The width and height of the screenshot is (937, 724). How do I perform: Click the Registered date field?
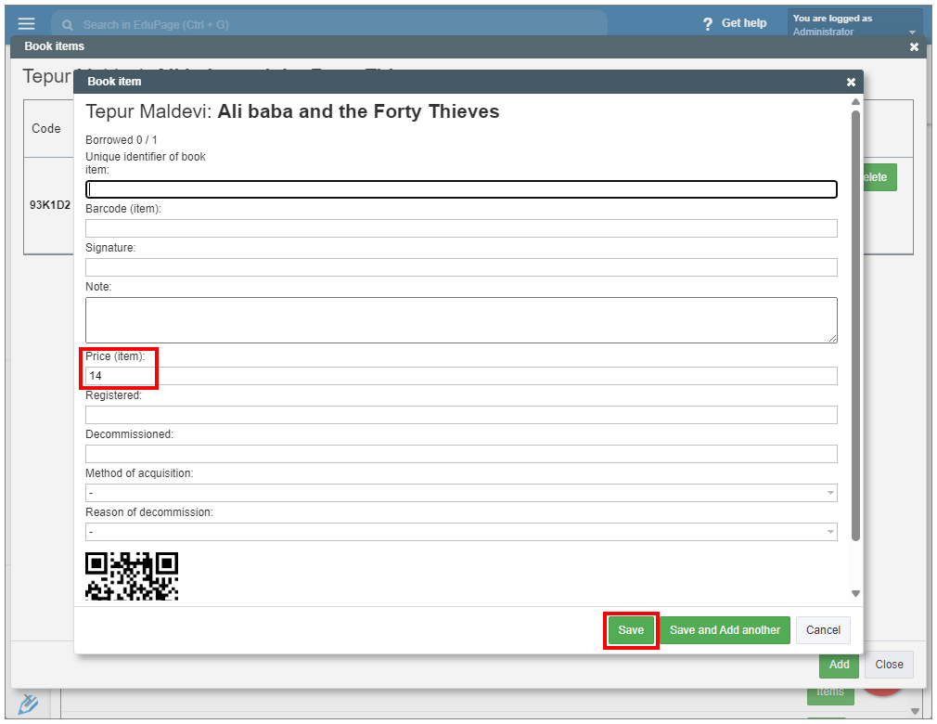tap(461, 415)
